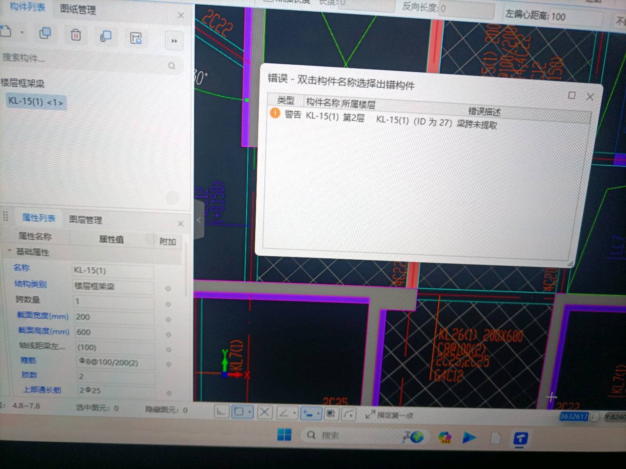Click the 截面高度 value 600
Screen dimensions: 626x469
tap(115, 332)
